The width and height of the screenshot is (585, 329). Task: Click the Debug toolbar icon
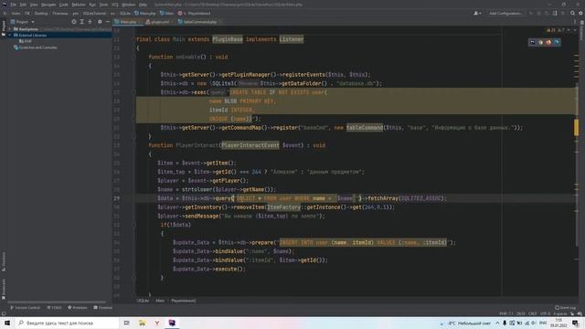click(538, 13)
